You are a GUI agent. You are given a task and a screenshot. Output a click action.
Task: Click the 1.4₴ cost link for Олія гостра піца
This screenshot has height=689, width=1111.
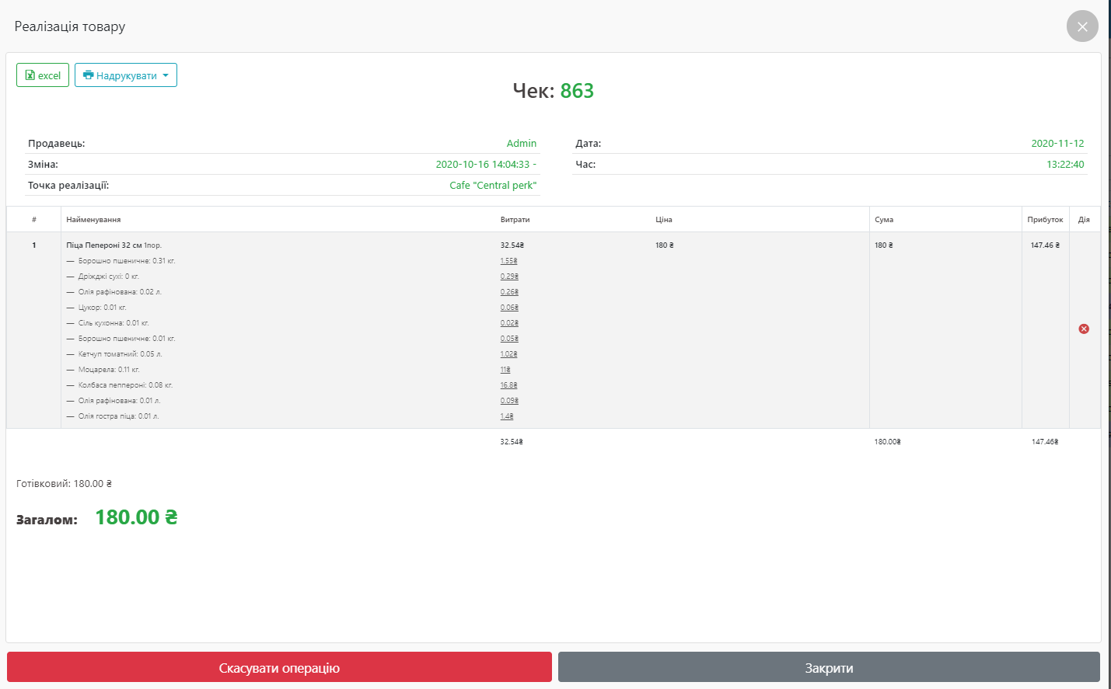pos(506,416)
